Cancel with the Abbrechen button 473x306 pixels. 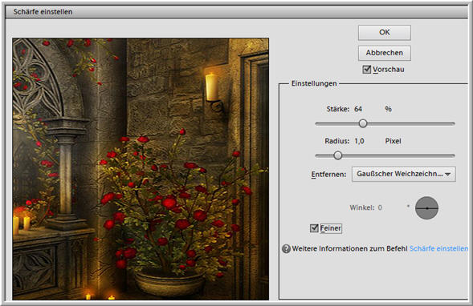coord(385,53)
